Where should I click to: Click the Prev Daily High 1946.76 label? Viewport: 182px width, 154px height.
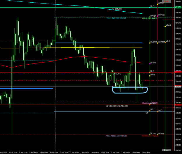click(x=116, y=18)
